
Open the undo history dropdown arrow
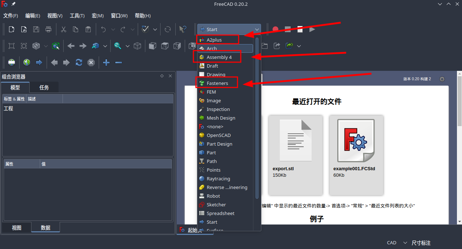tap(113, 29)
